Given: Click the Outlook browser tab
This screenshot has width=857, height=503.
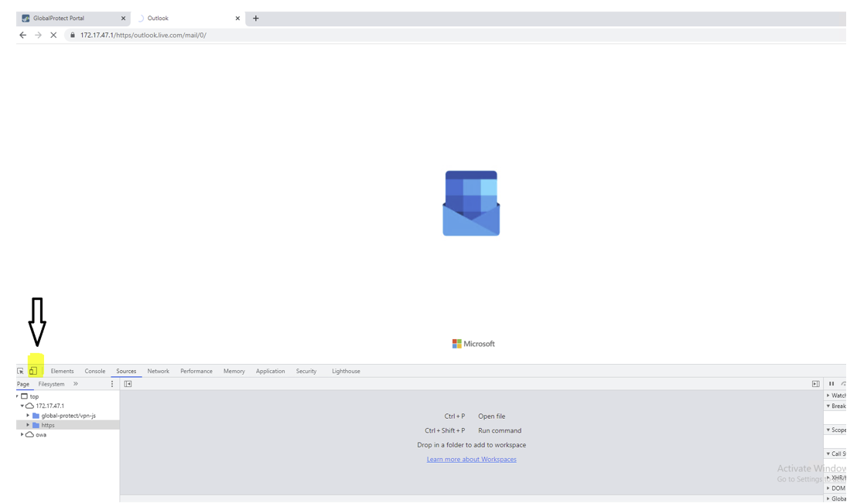Looking at the screenshot, I should tap(157, 18).
